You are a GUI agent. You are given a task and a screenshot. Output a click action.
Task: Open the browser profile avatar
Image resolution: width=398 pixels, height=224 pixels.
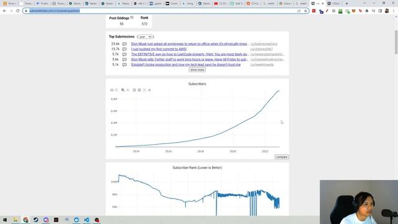click(387, 11)
